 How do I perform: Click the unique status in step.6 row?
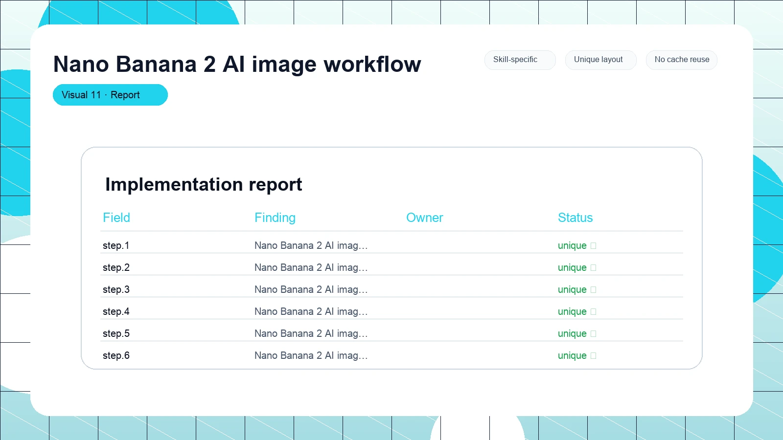tap(572, 355)
